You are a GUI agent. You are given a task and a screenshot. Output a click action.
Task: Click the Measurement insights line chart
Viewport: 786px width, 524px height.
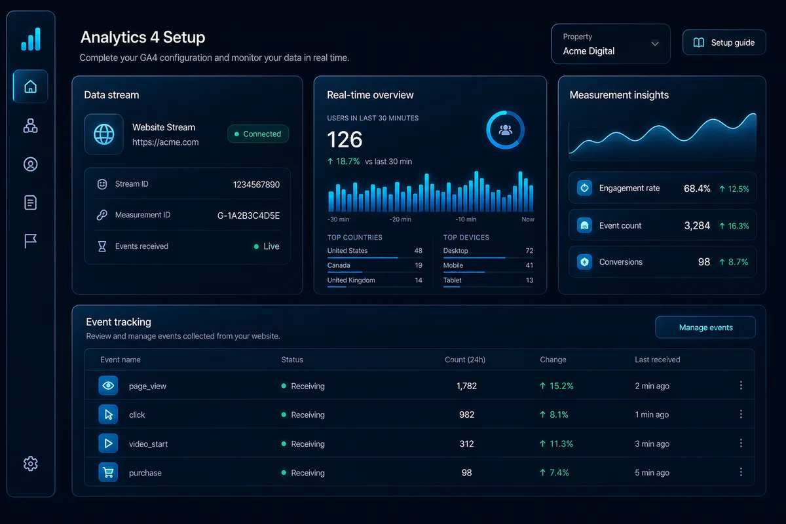click(x=662, y=136)
